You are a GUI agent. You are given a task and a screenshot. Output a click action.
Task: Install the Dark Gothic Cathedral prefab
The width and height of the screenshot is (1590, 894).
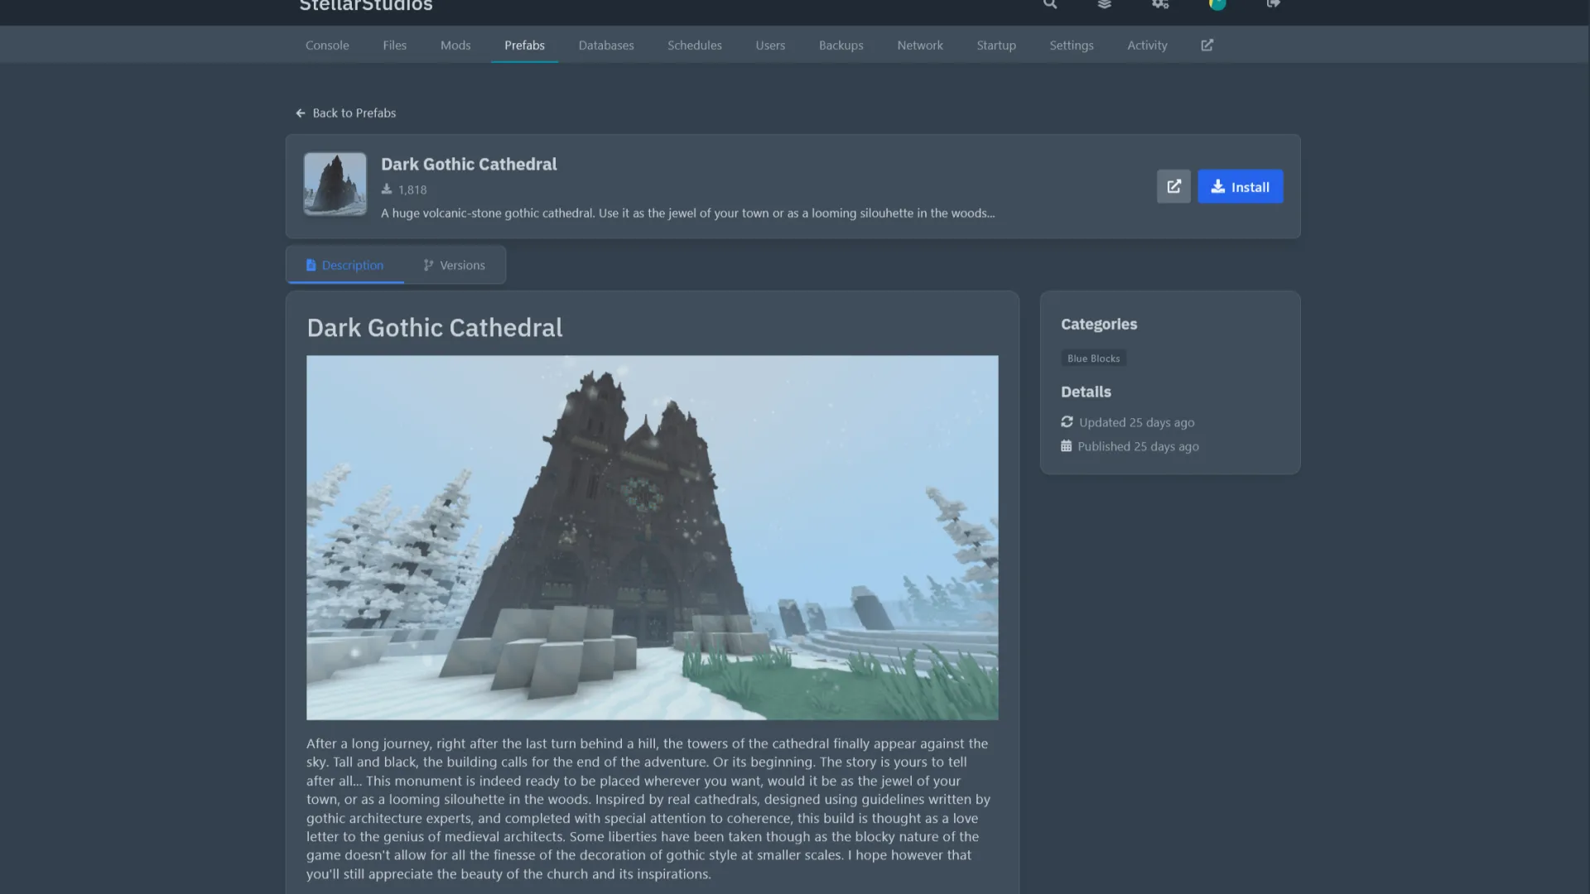(1240, 186)
